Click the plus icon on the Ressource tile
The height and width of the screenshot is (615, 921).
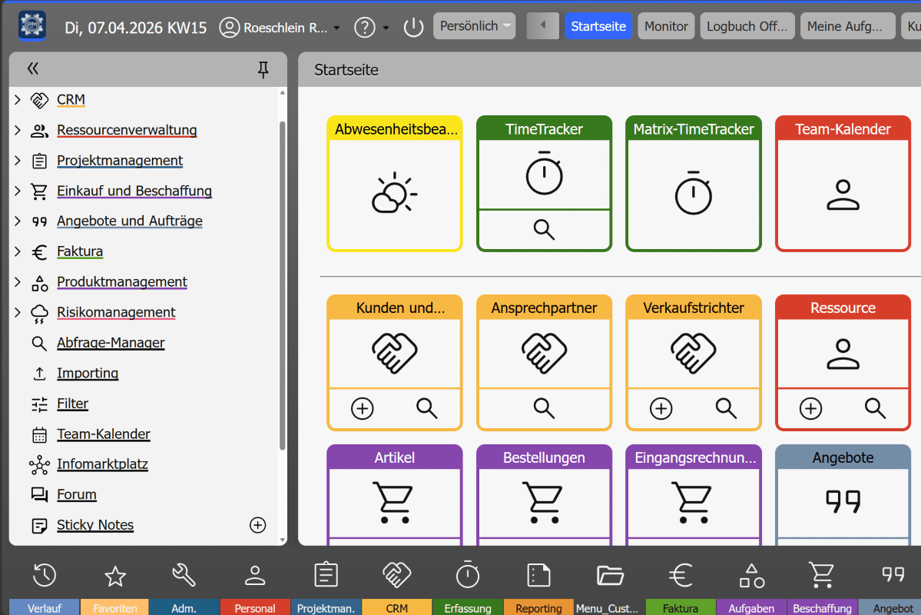pos(810,408)
